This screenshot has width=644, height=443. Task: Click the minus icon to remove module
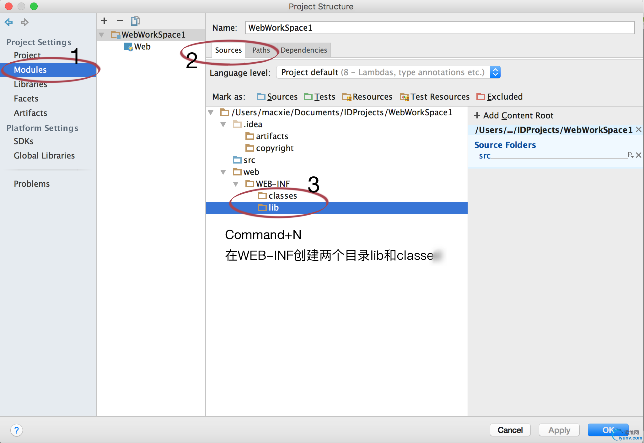[x=120, y=21]
